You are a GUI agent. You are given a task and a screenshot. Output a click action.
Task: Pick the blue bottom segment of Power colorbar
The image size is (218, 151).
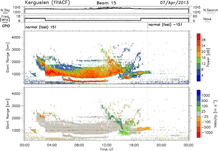coord(199,78)
